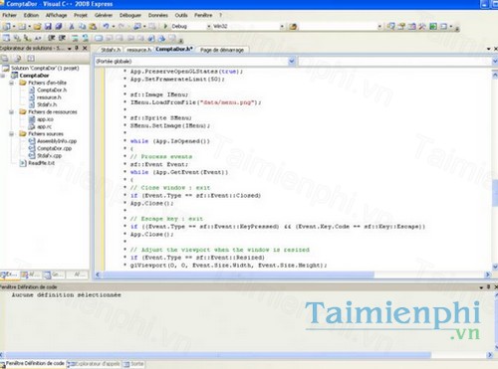Cut selection with the scissors icon
Screen dimensions: 498x369
72,26
